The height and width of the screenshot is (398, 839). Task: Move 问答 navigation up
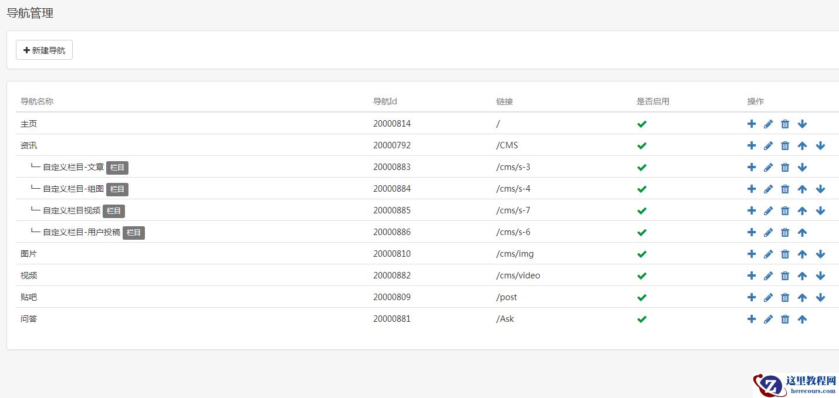[x=802, y=319]
